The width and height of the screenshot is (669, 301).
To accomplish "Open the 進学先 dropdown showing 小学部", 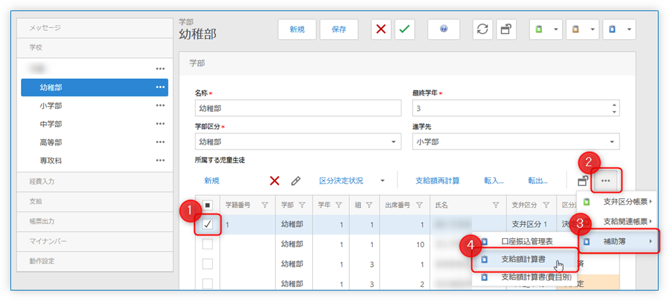I will pos(612,142).
